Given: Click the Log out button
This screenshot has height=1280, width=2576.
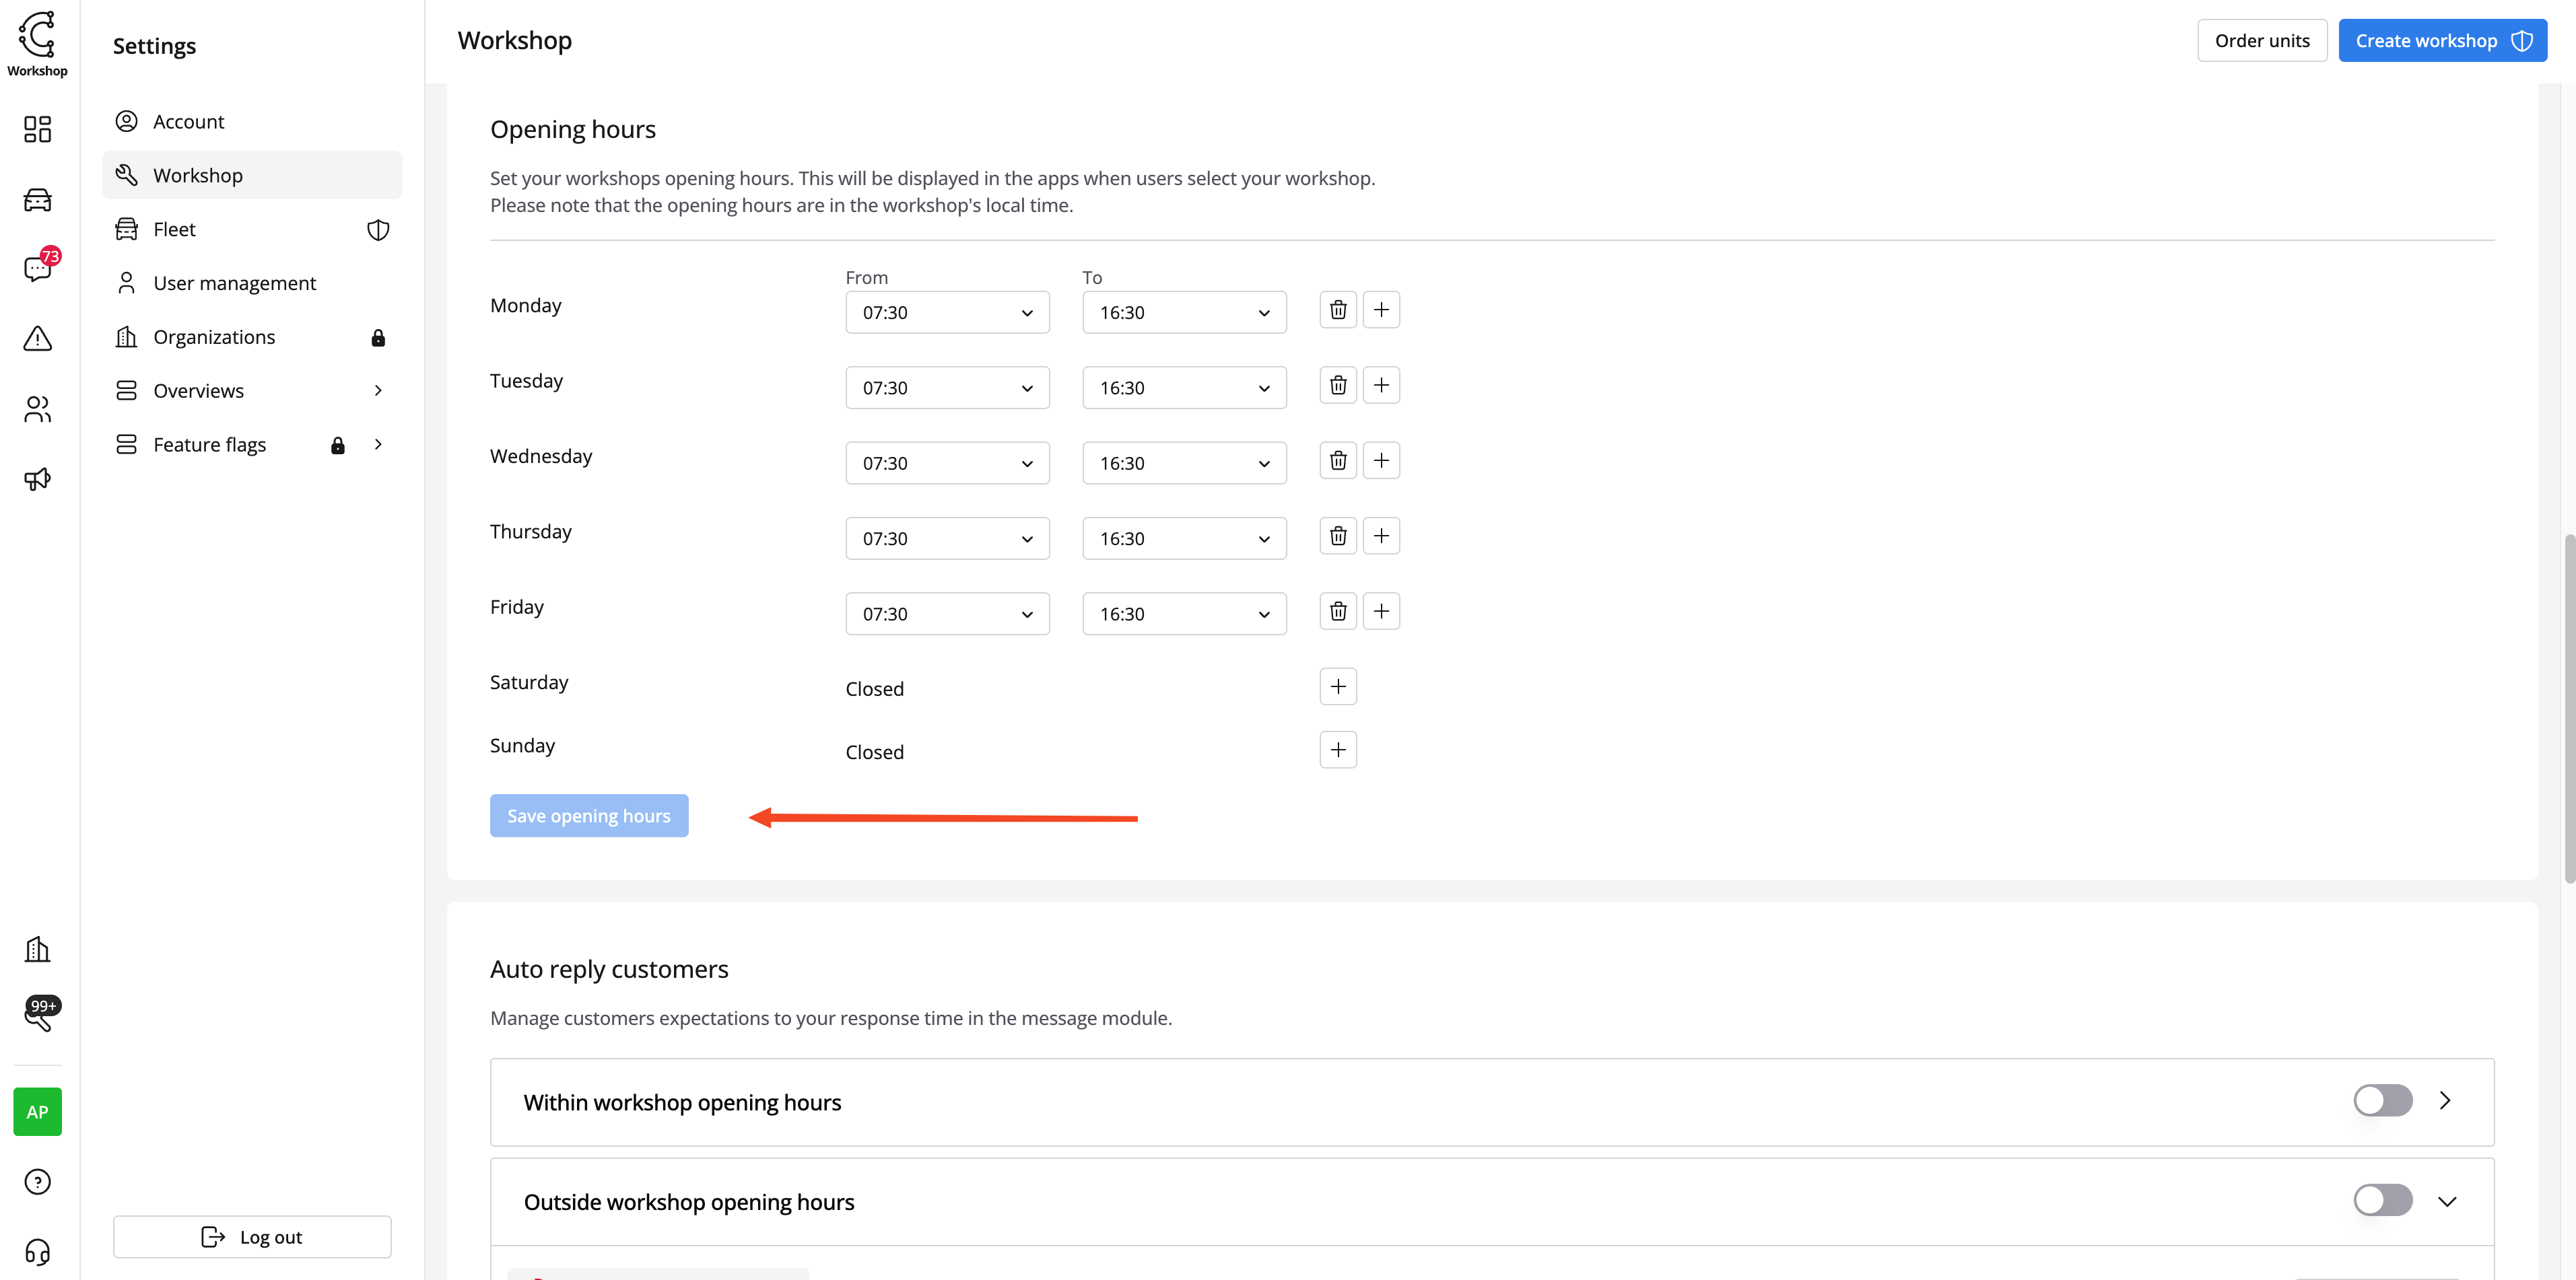Looking at the screenshot, I should coord(252,1237).
